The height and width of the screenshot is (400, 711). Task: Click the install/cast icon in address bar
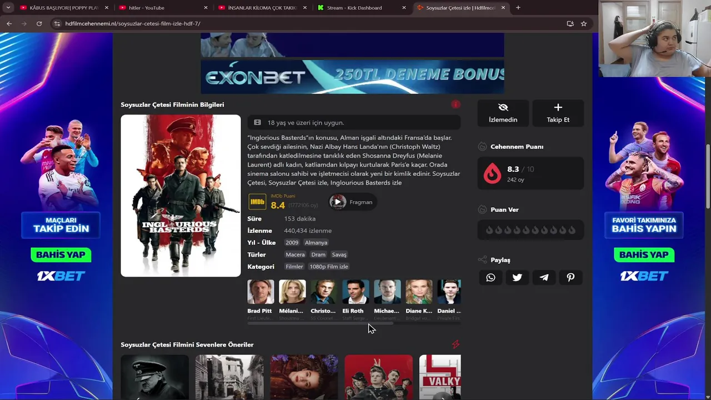[570, 23]
